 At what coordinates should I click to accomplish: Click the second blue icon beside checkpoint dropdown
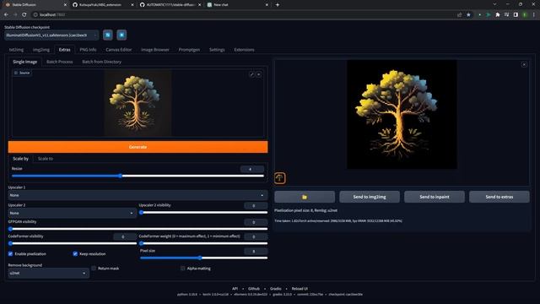[x=121, y=35]
